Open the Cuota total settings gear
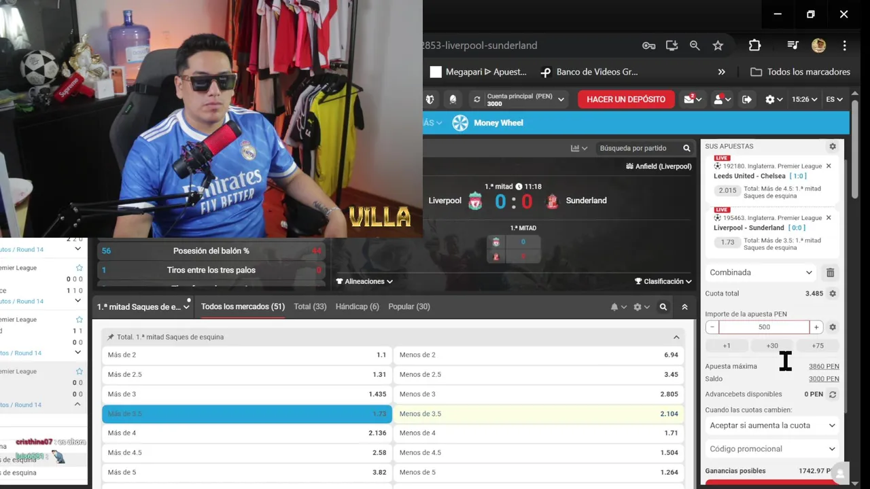The width and height of the screenshot is (870, 489). (832, 293)
